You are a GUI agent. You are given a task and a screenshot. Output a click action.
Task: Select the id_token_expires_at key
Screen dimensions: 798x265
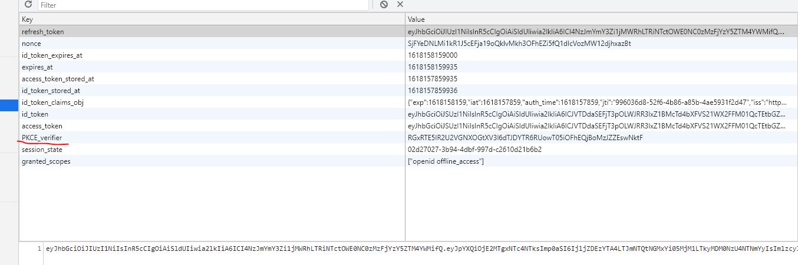(52, 55)
